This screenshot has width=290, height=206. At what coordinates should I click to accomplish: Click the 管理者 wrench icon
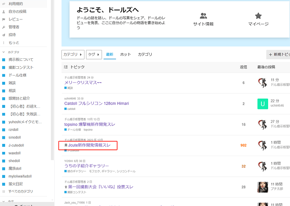pyautogui.click(x=3, y=27)
